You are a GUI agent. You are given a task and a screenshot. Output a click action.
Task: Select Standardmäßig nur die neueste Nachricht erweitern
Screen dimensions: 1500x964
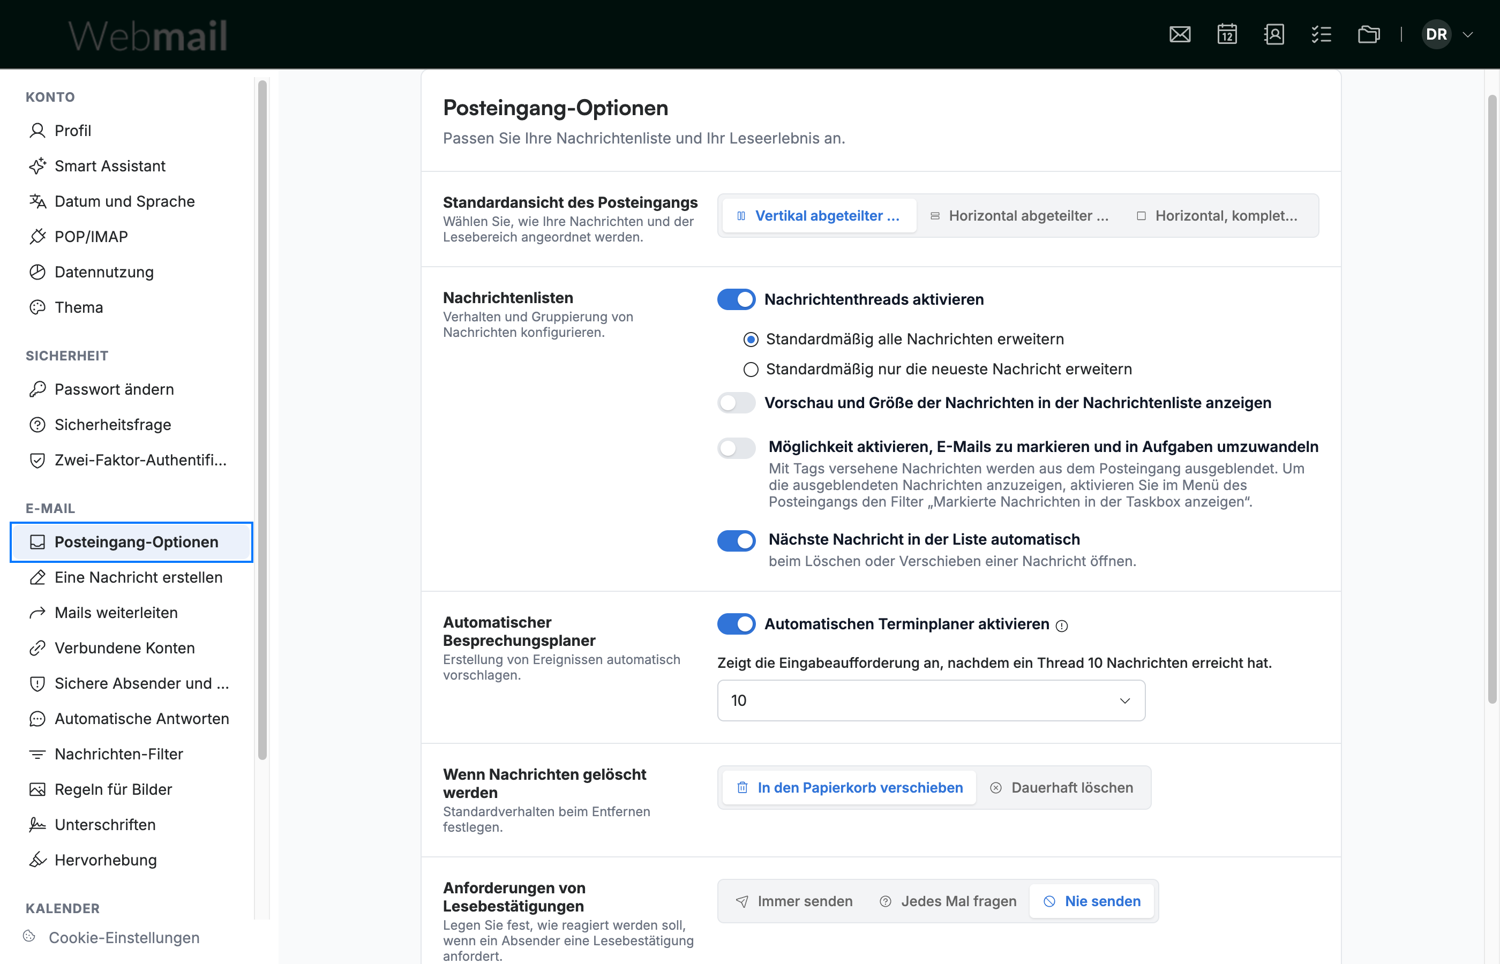point(751,370)
